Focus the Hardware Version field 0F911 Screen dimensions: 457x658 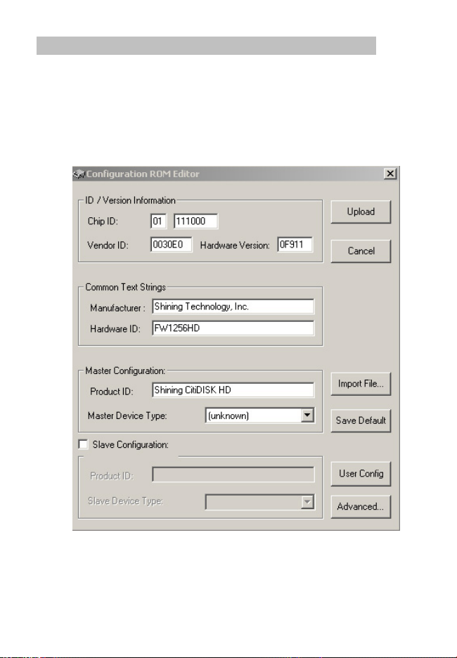pos(295,245)
